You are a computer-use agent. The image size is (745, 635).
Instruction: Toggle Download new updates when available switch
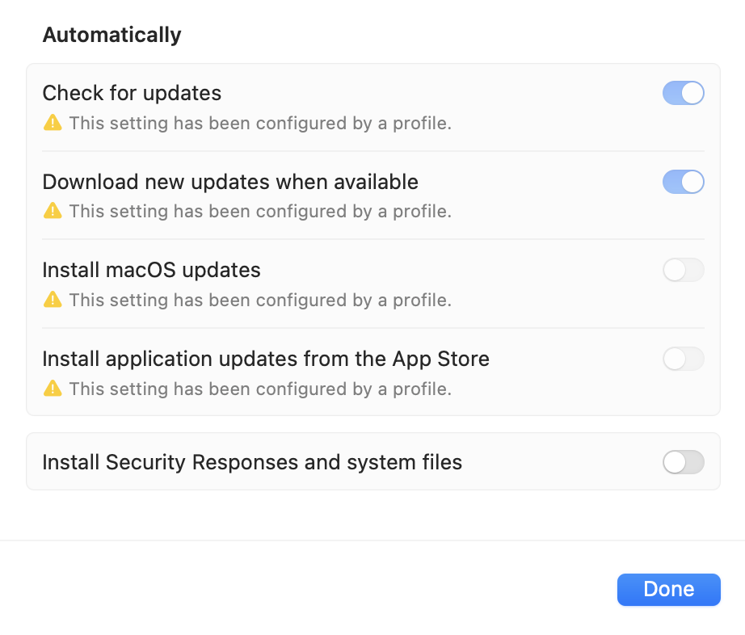684,182
